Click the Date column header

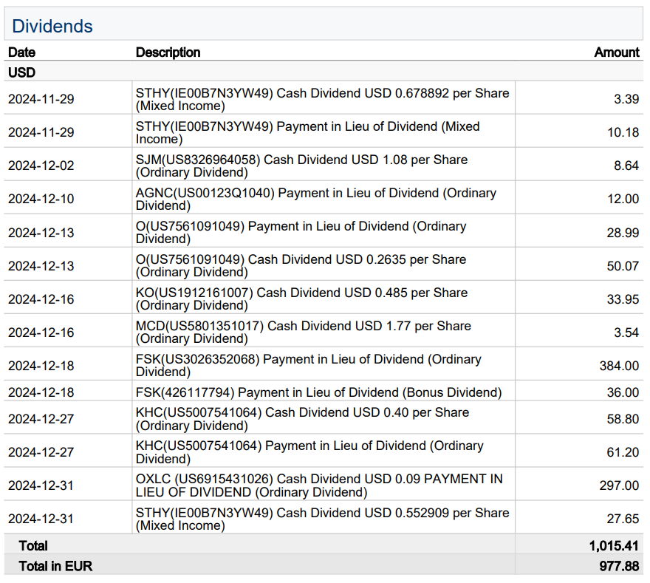pos(21,52)
